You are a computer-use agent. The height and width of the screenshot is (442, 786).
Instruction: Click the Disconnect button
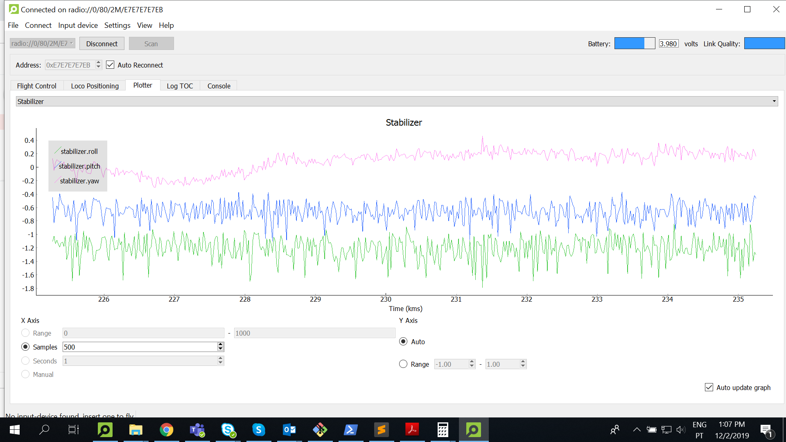click(102, 44)
